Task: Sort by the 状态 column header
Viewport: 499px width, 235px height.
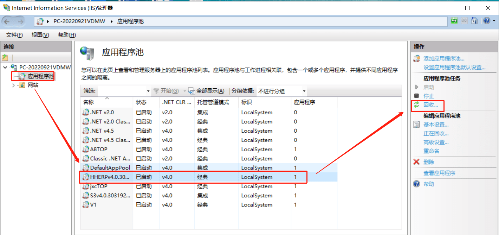Action: pyautogui.click(x=146, y=102)
